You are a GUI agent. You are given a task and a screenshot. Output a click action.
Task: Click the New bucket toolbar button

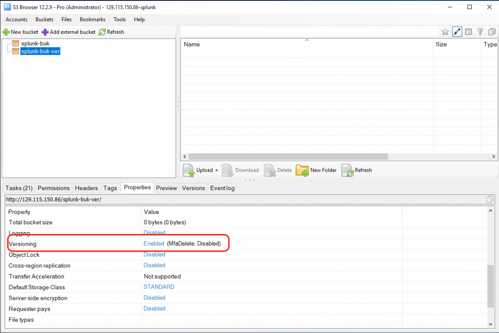click(20, 32)
